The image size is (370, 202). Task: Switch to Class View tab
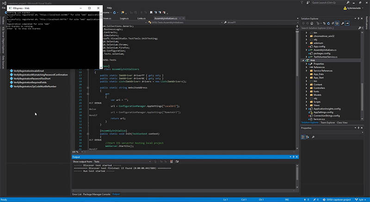tap(342, 123)
